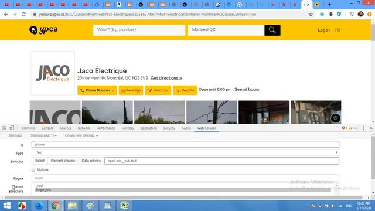The height and width of the screenshot is (211, 375).
Task: Select _root in Parent Selectors list
Action: point(183,186)
